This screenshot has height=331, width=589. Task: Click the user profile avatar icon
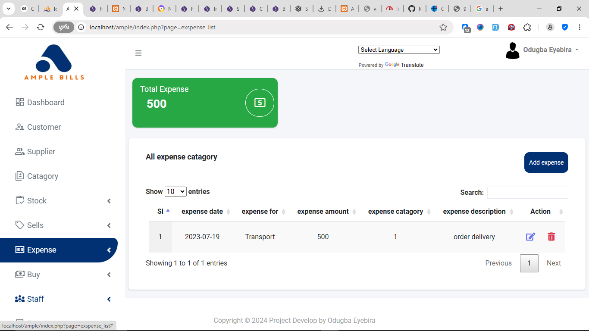pyautogui.click(x=512, y=50)
